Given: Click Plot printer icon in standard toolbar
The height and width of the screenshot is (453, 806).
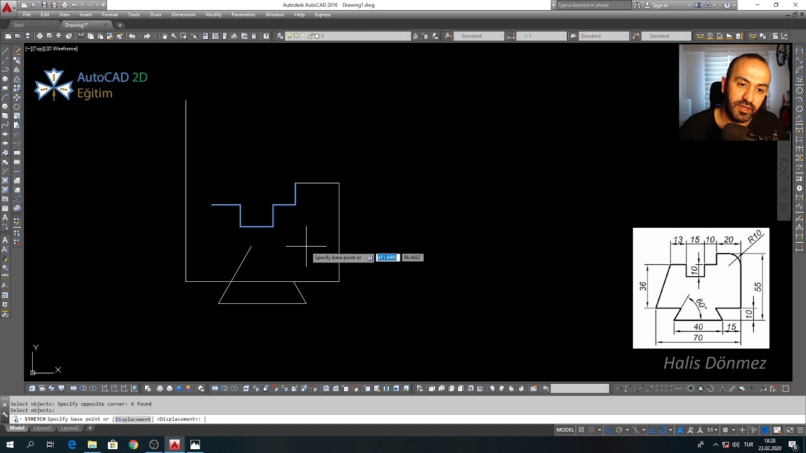Looking at the screenshot, I should 40,36.
